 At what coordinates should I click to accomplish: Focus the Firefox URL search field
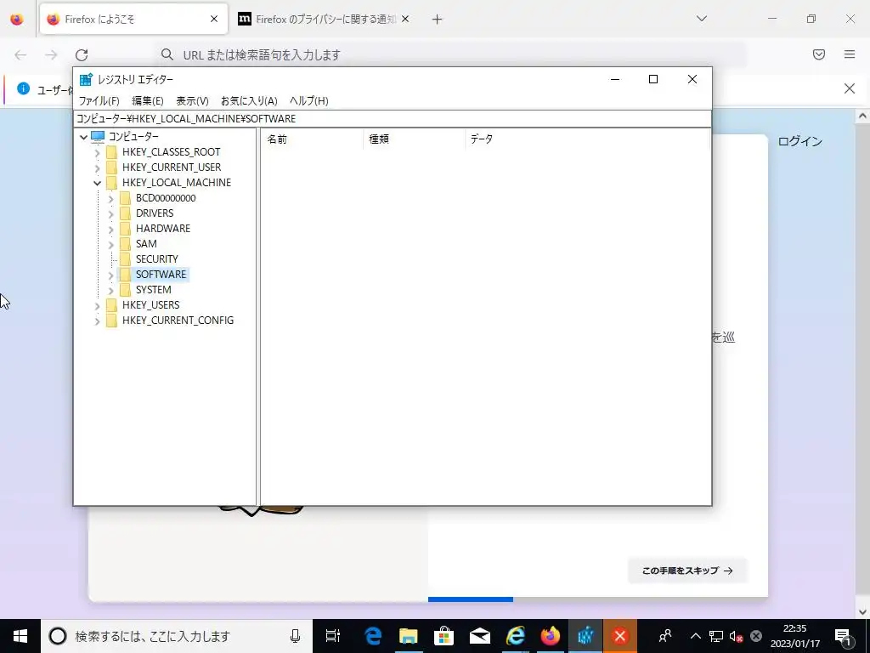click(450, 54)
